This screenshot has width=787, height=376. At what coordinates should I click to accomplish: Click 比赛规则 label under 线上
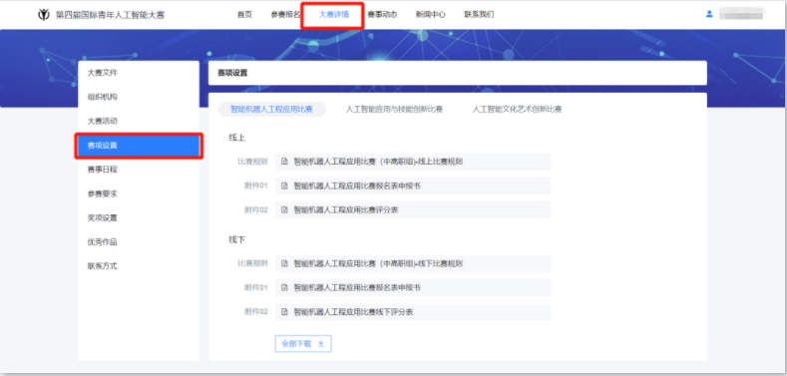pyautogui.click(x=252, y=162)
